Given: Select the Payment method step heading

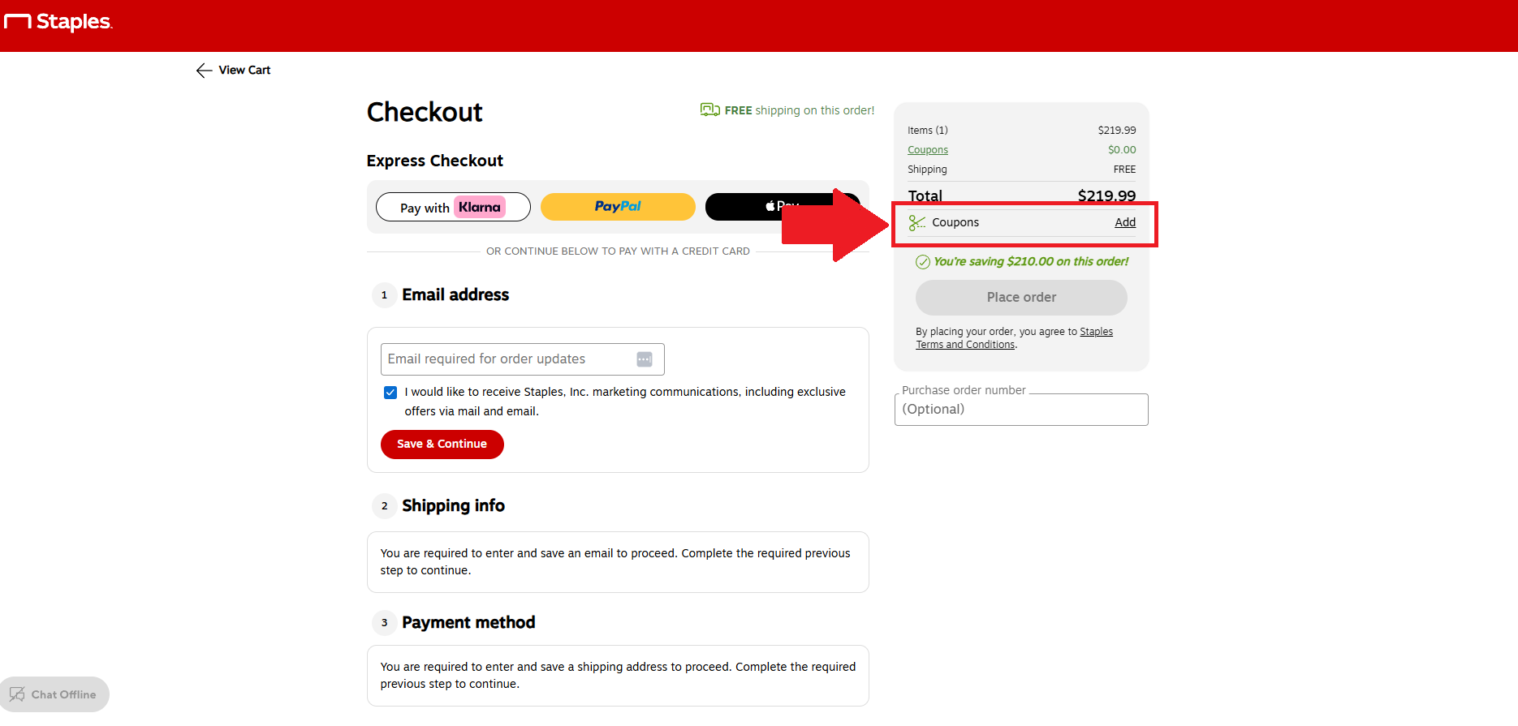Looking at the screenshot, I should 468,623.
